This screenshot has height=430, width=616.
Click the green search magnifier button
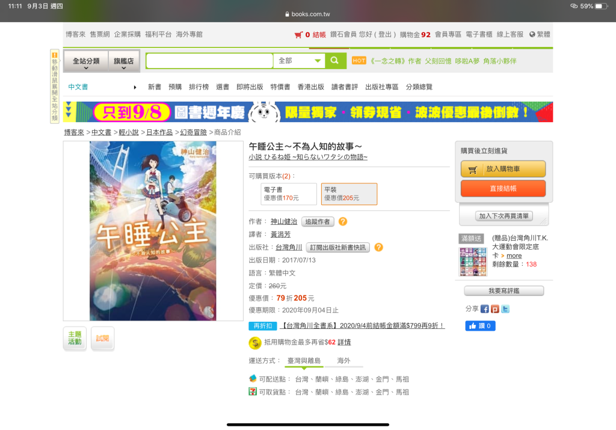pos(336,61)
